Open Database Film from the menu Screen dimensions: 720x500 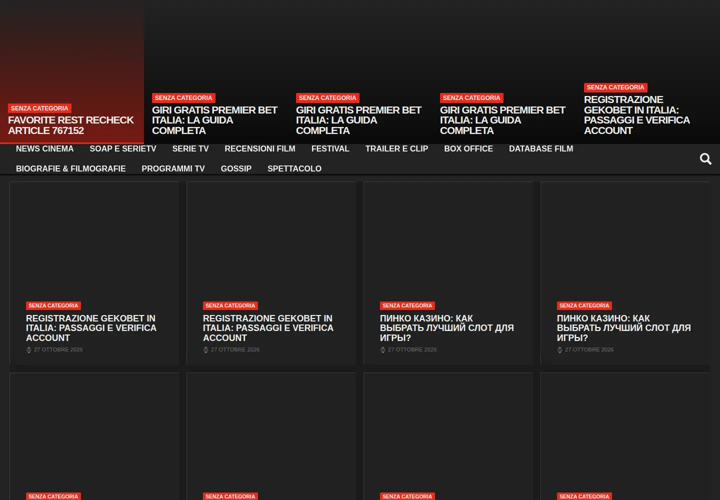click(541, 149)
